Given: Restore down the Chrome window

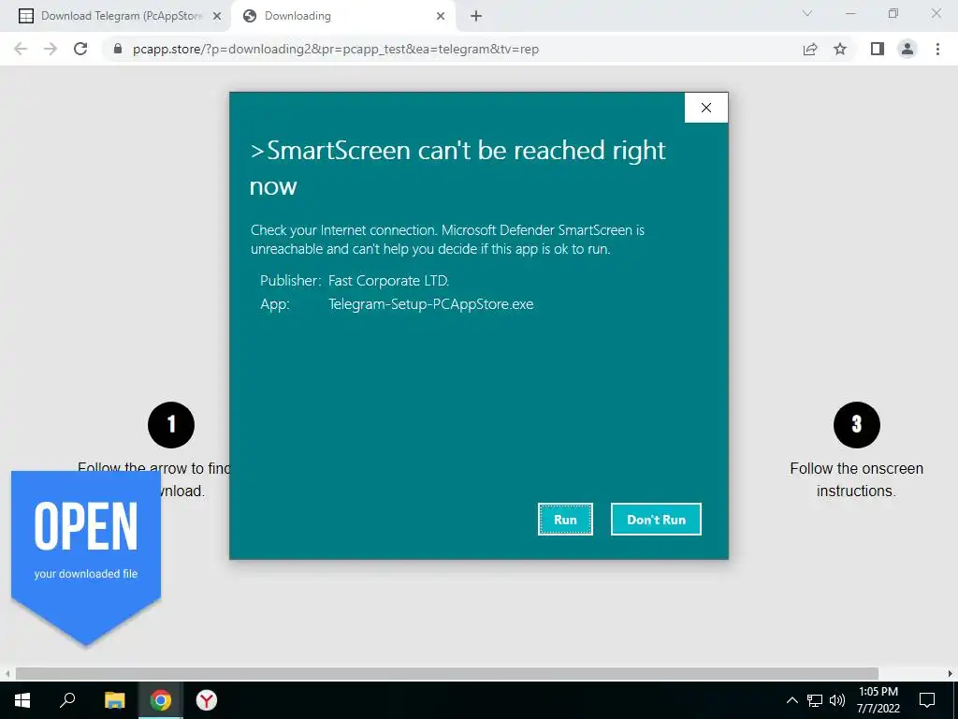Looking at the screenshot, I should [893, 13].
